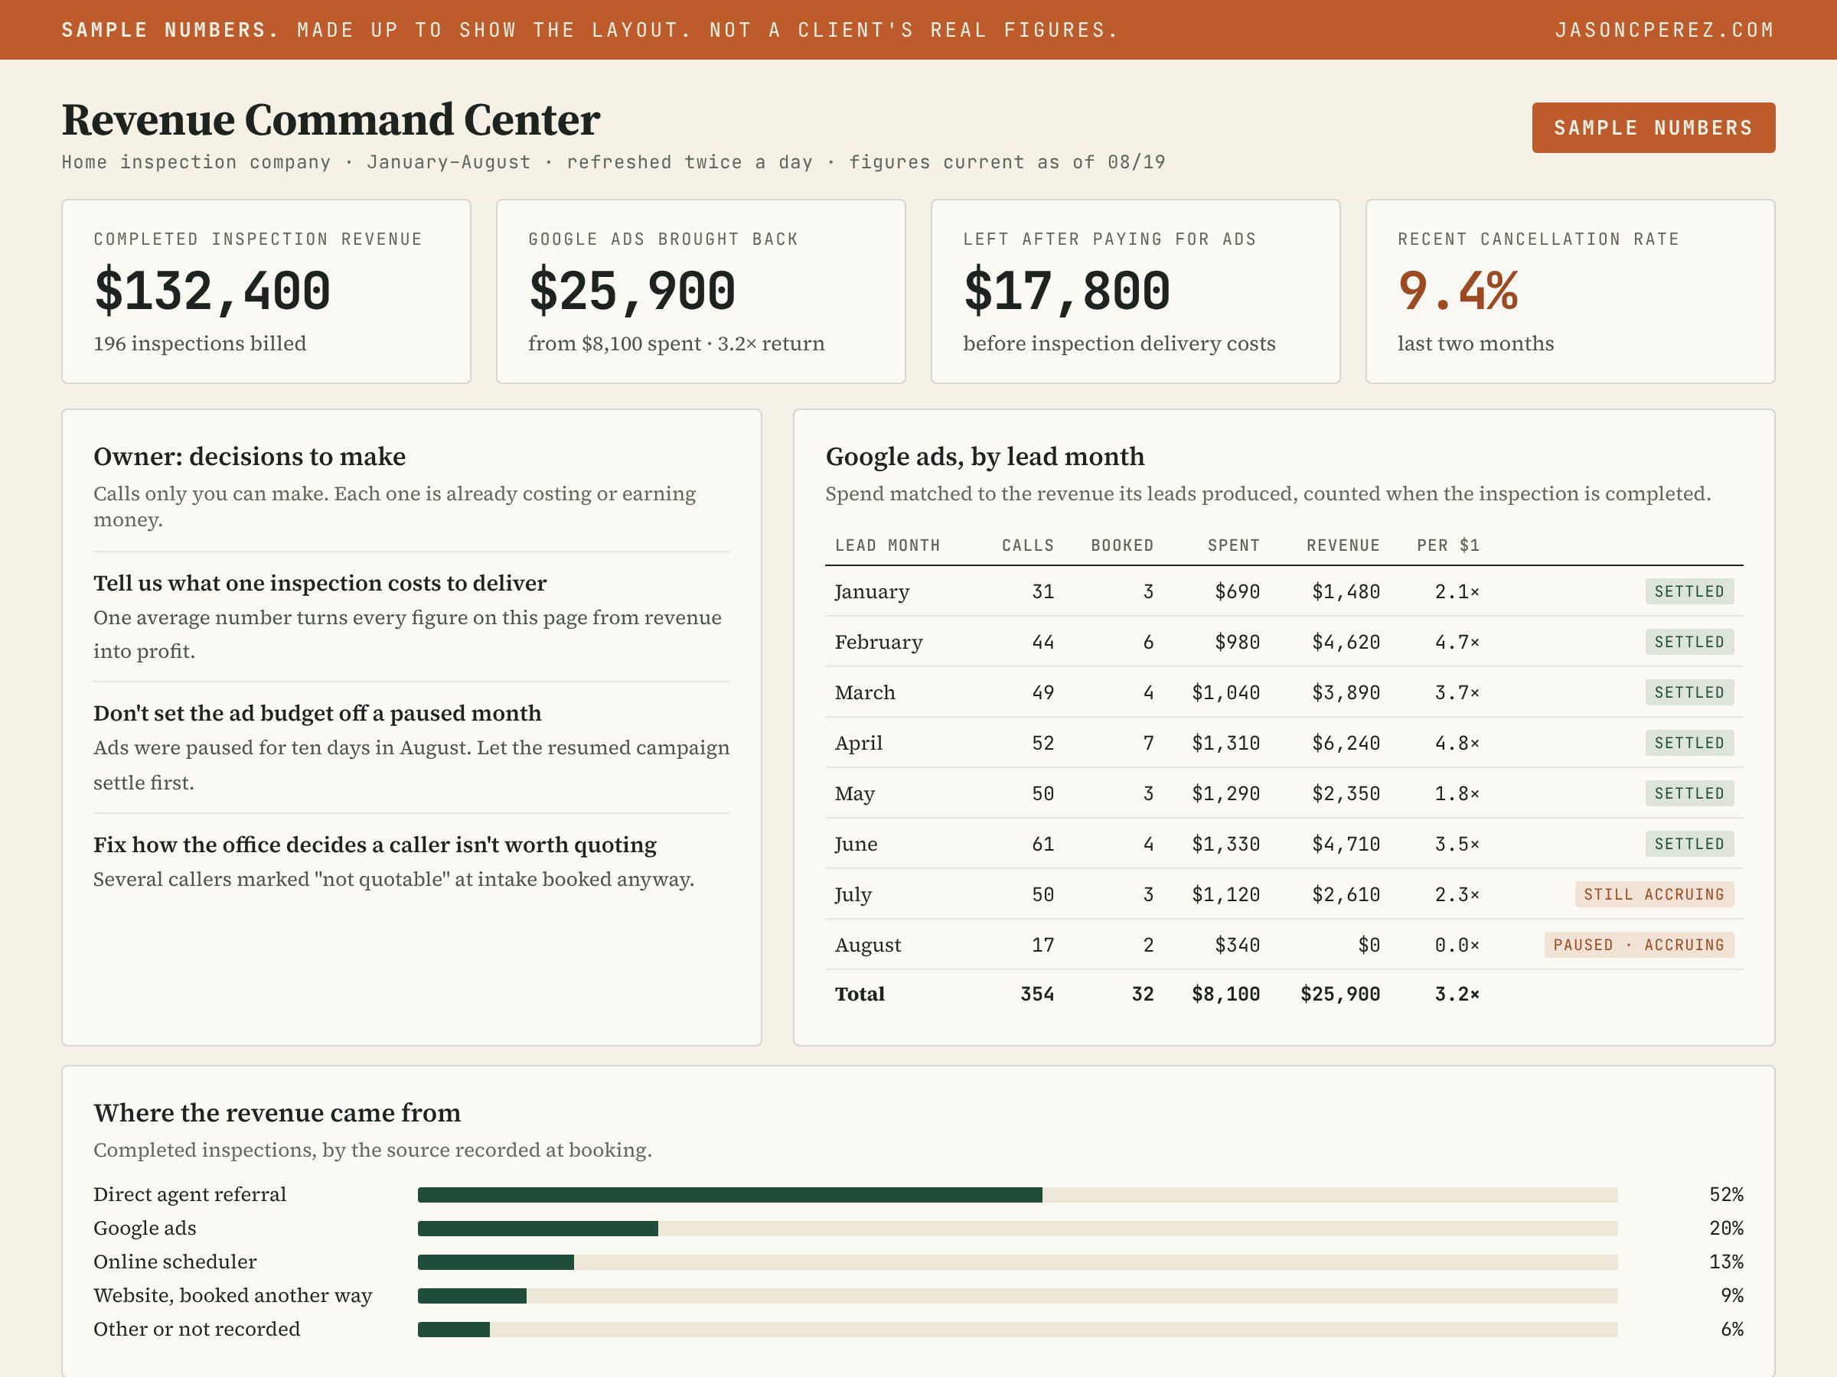Click total spent $8,100 in table
The image size is (1837, 1377).
[1225, 994]
